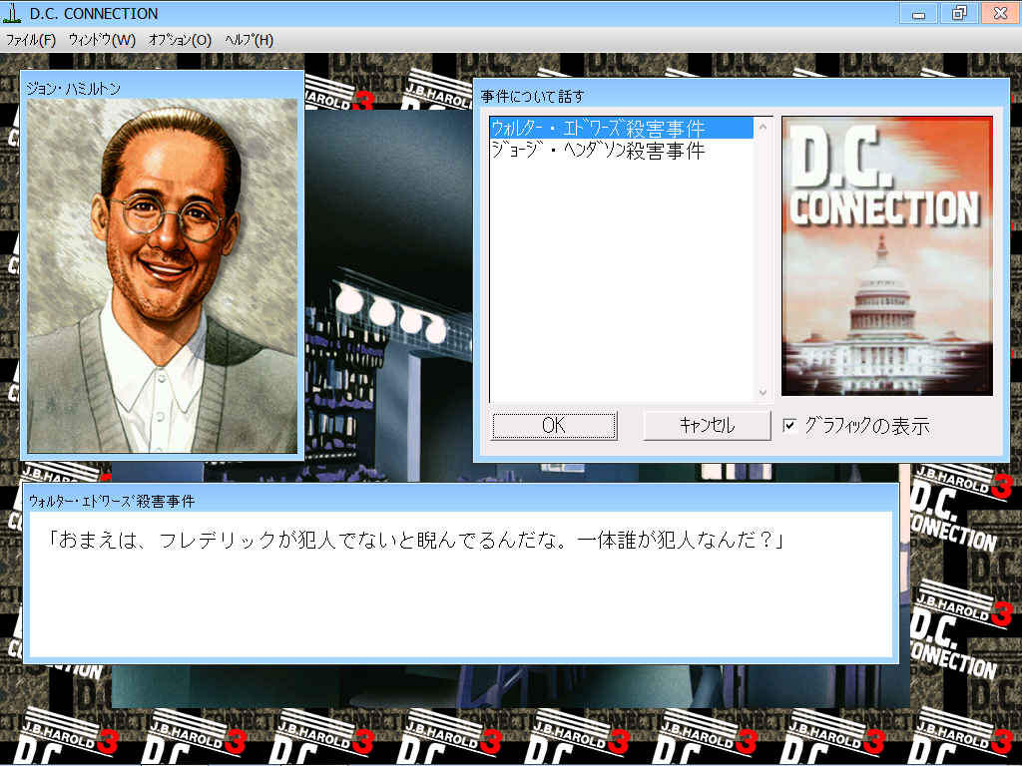This screenshot has width=1022, height=766.
Task: Select ジョージ・ヘンダーソン殺害事件 in the case list
Action: [621, 151]
